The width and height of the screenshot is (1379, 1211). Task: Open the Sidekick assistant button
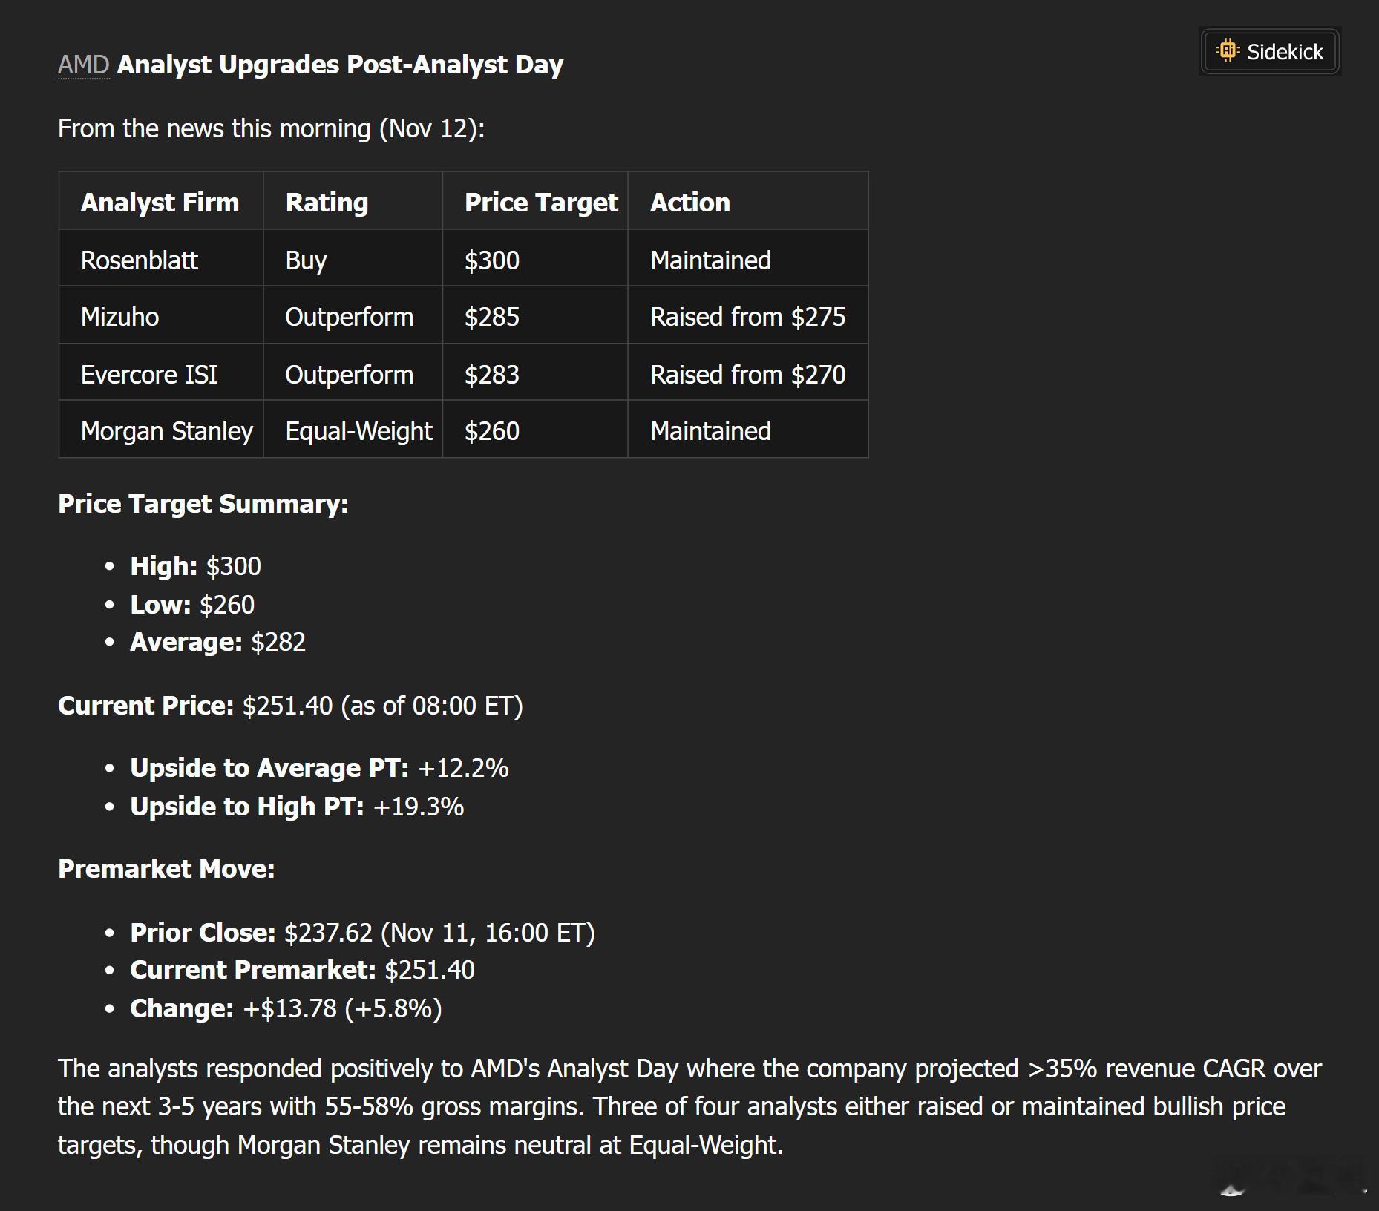point(1269,50)
